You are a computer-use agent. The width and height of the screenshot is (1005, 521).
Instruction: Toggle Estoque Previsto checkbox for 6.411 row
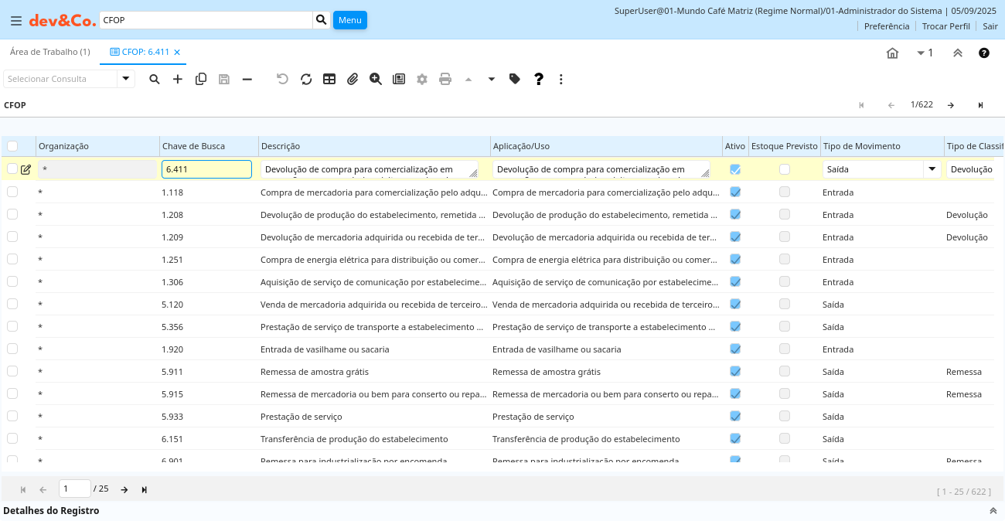coord(785,169)
